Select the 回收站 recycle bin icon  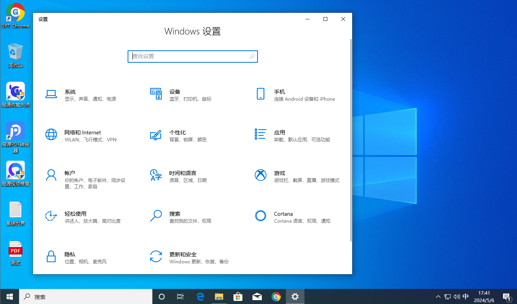point(16,56)
